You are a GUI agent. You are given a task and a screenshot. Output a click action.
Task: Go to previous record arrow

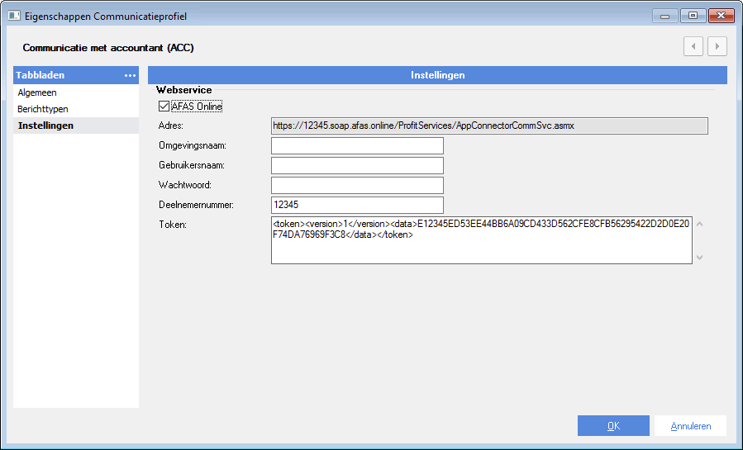[x=693, y=46]
